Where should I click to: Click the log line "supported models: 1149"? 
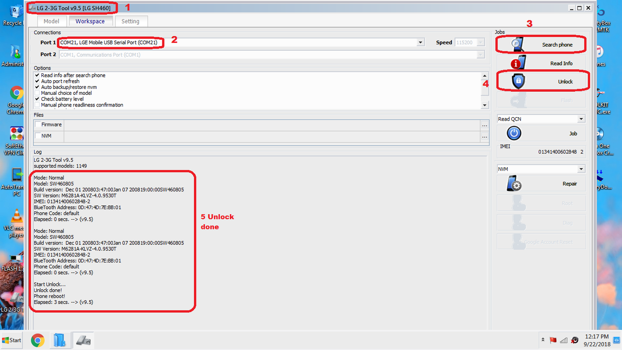[60, 166]
